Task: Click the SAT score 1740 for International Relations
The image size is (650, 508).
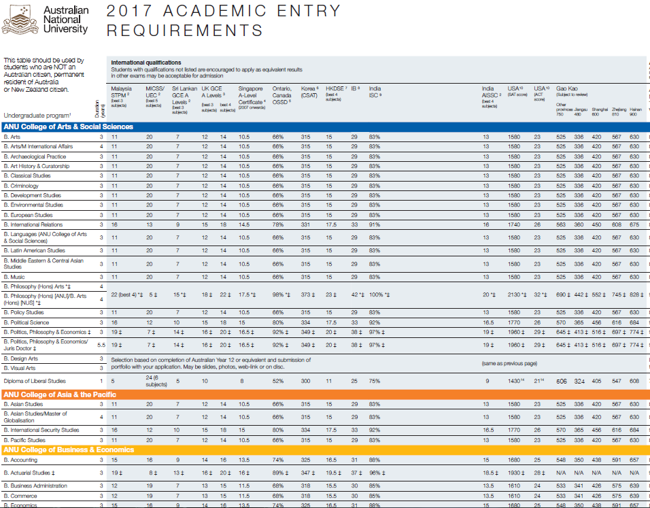Action: 514,224
